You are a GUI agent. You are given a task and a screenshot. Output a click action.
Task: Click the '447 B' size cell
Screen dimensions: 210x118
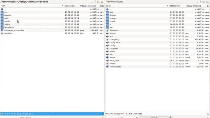pyautogui.click(x=95, y=33)
